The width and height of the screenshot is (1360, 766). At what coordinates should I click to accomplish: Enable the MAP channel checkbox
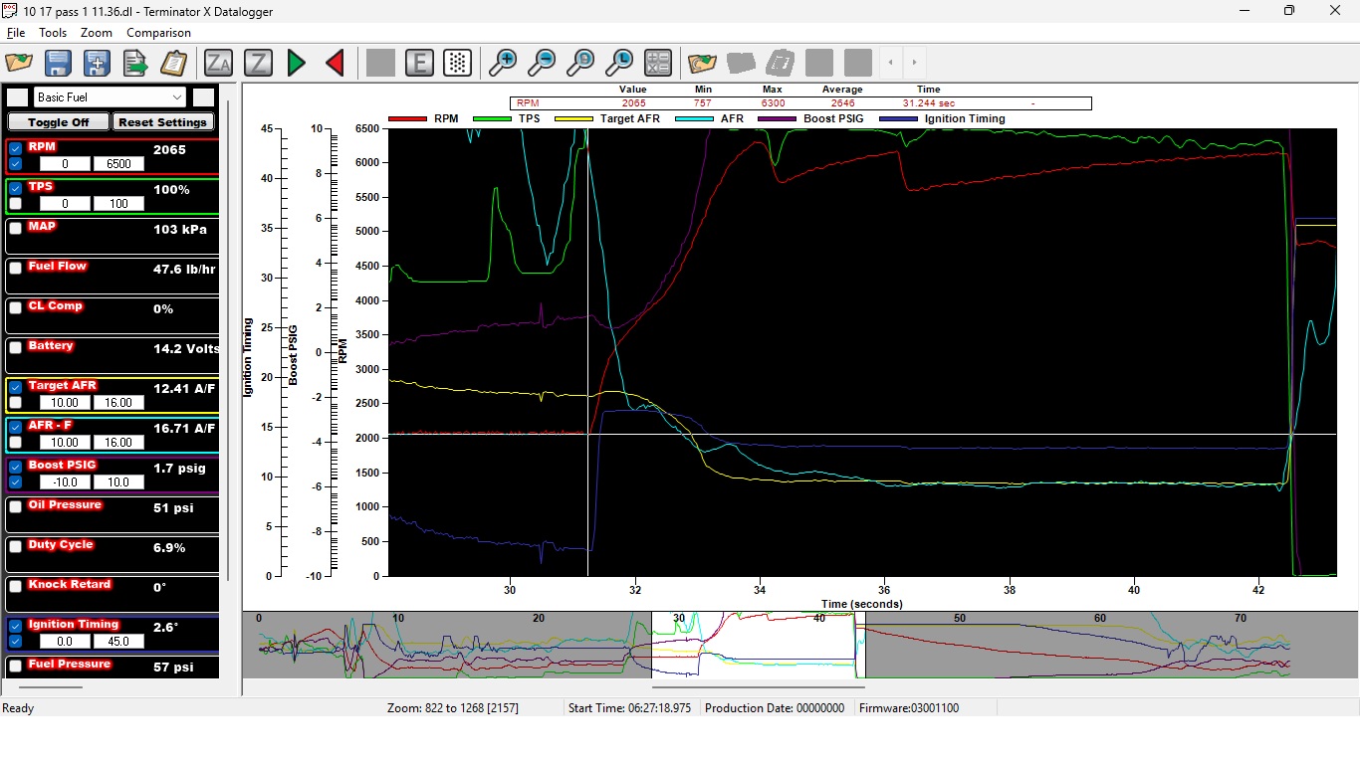tap(16, 228)
